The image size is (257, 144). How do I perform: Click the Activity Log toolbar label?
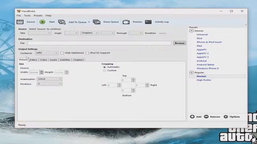click(x=161, y=22)
